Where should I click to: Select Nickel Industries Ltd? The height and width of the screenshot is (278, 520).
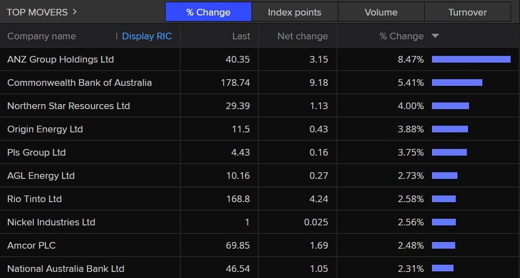51,222
